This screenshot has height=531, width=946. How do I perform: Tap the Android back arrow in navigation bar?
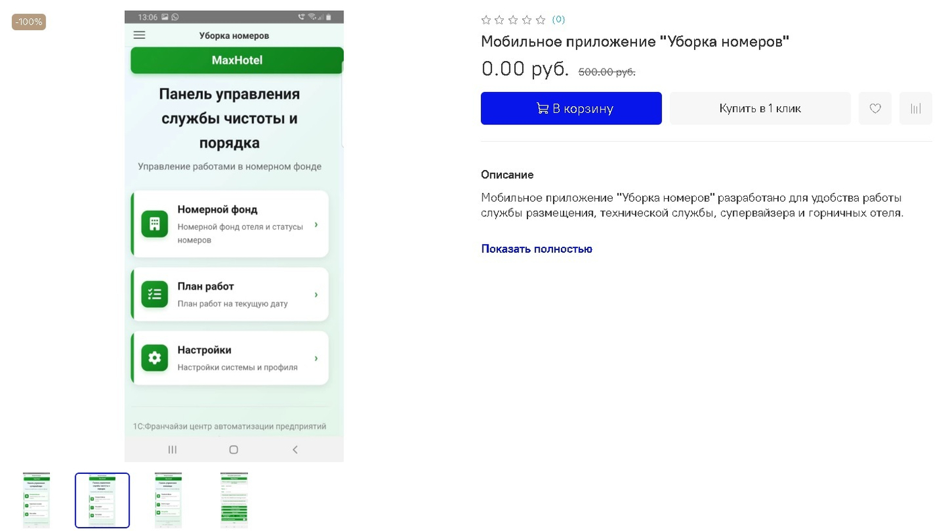[x=295, y=449]
